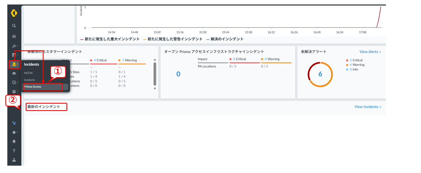Image resolution: width=421 pixels, height=173 pixels.
Task: Click the red spike in the incident chart
Action: pos(379,17)
